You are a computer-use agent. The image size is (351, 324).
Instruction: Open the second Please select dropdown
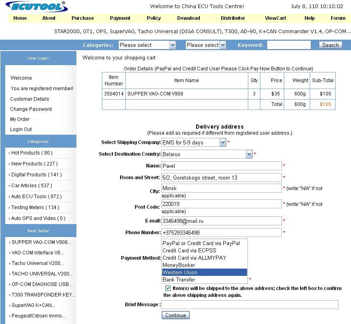pyautogui.click(x=205, y=45)
